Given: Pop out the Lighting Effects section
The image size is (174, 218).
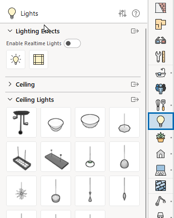Looking at the screenshot, I should 135,31.
